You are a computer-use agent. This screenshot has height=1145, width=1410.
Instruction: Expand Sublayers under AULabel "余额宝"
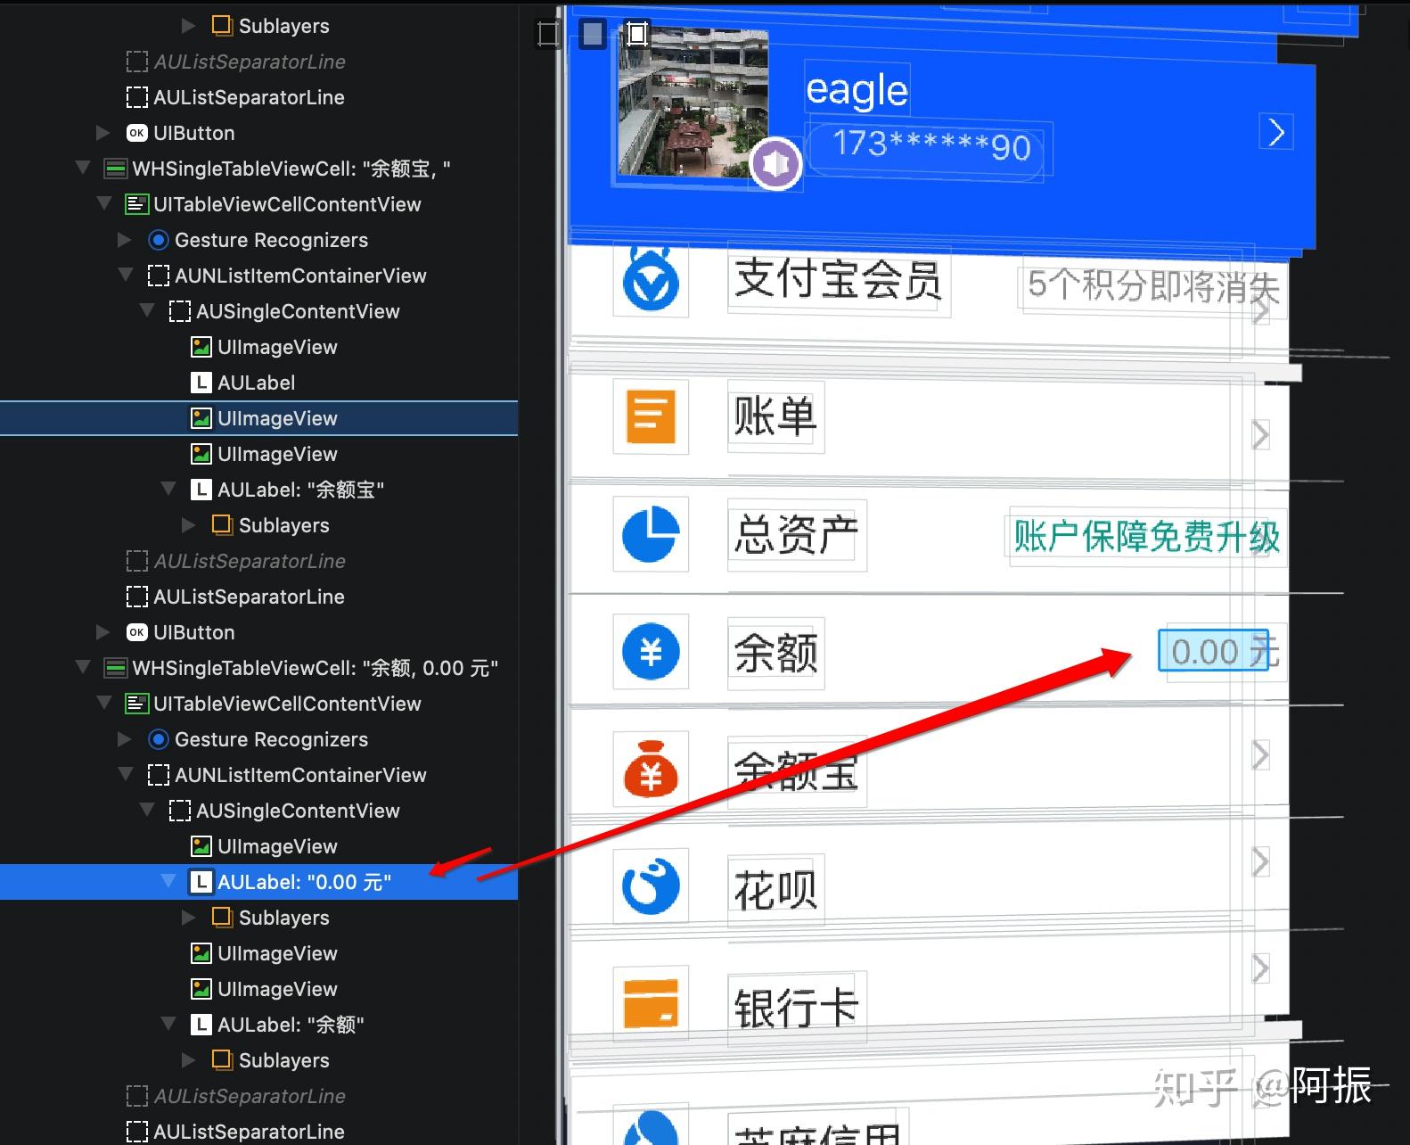(x=188, y=525)
